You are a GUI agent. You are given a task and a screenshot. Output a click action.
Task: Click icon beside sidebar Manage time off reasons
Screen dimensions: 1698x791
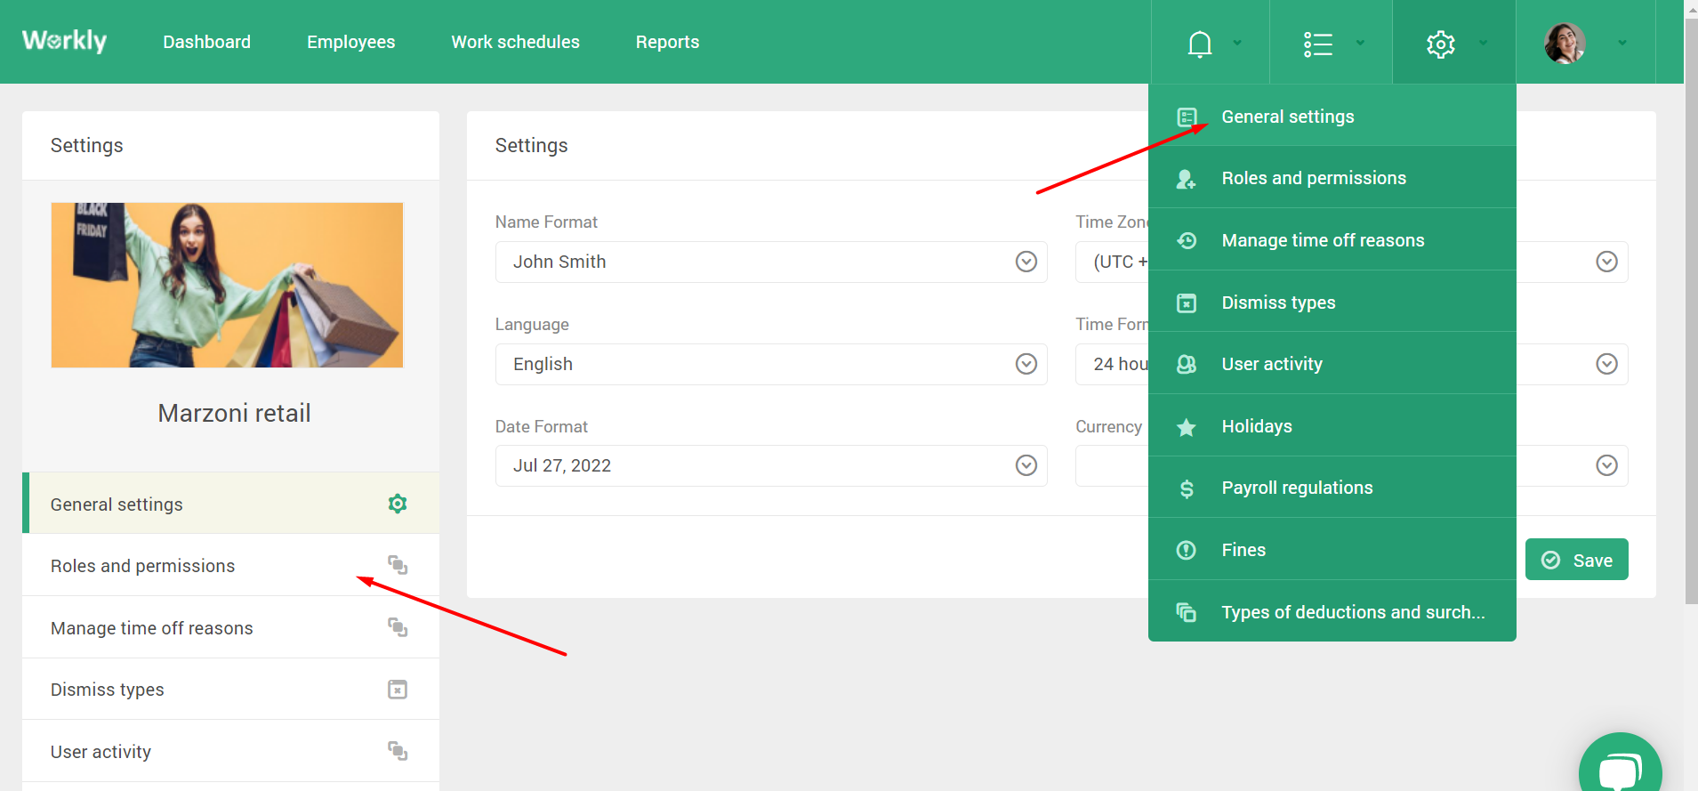[398, 627]
